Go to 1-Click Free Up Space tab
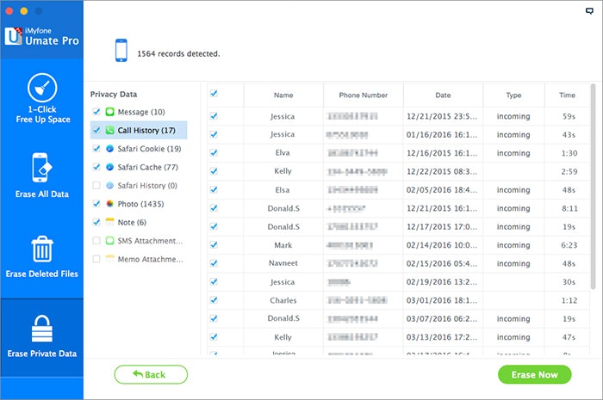Image resolution: width=603 pixels, height=400 pixels. (x=42, y=99)
